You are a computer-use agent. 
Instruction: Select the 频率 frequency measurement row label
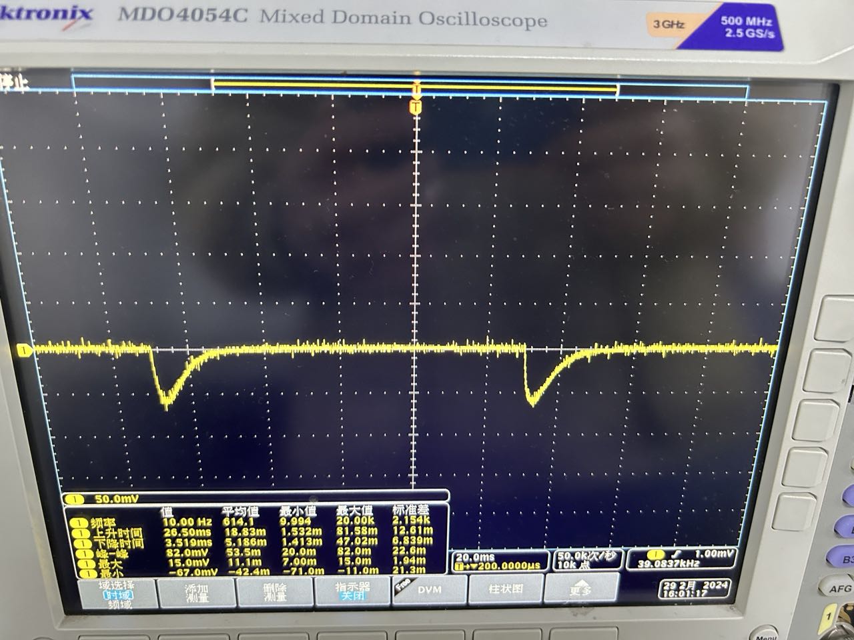click(x=102, y=523)
